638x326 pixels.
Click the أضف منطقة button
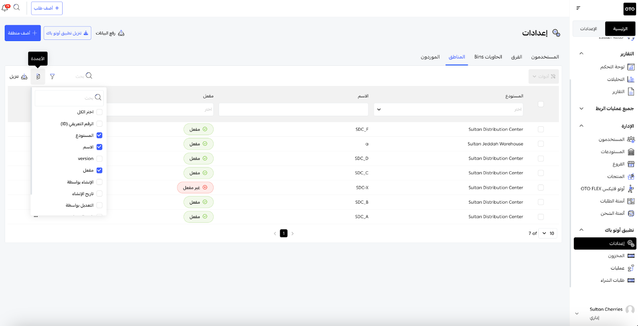tap(23, 33)
